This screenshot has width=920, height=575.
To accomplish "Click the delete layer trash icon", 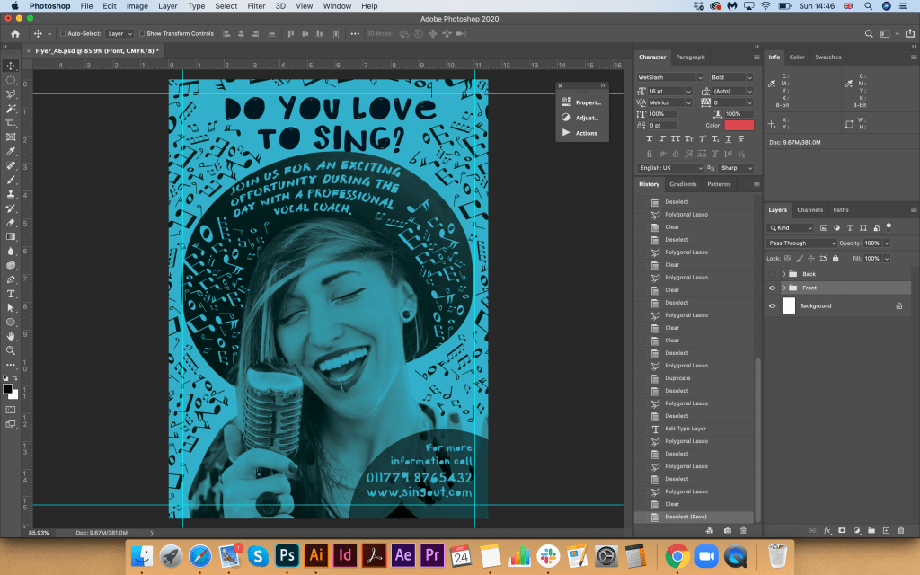I will 902,531.
